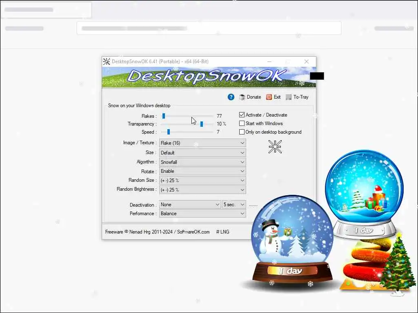Enable Only on desktop background
This screenshot has height=313, width=418.
pos(242,132)
